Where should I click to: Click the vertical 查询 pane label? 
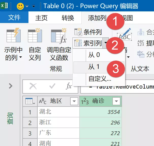coord(10,118)
